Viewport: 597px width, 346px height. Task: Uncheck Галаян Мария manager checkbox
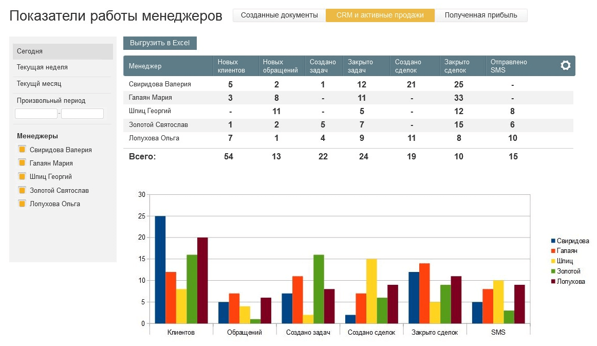point(22,163)
